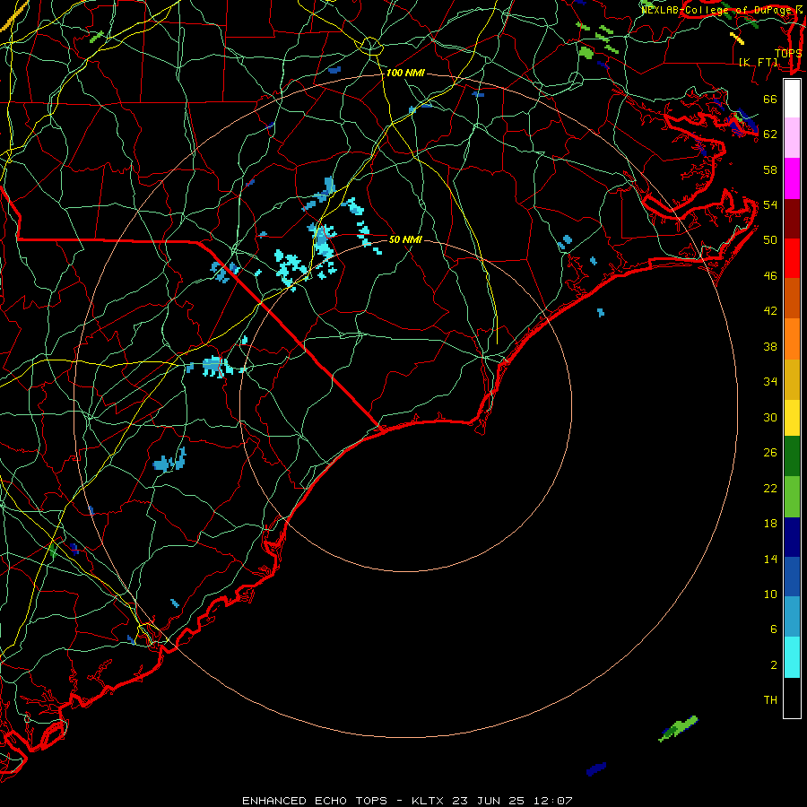Click the "TOPS" legend heading

click(x=788, y=53)
